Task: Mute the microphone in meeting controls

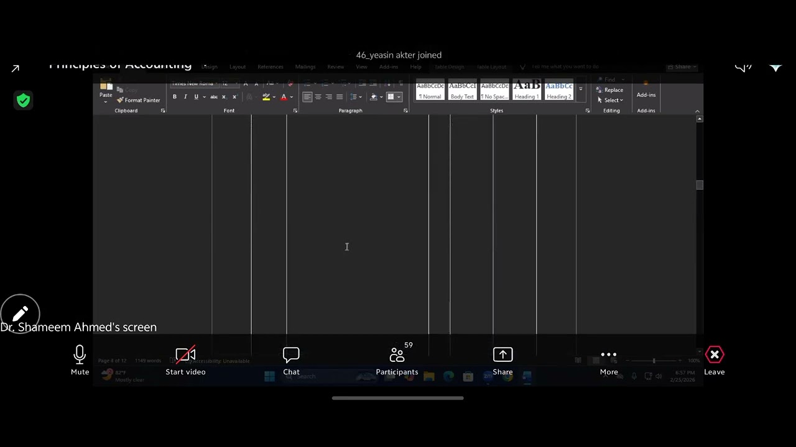Action: click(x=80, y=361)
